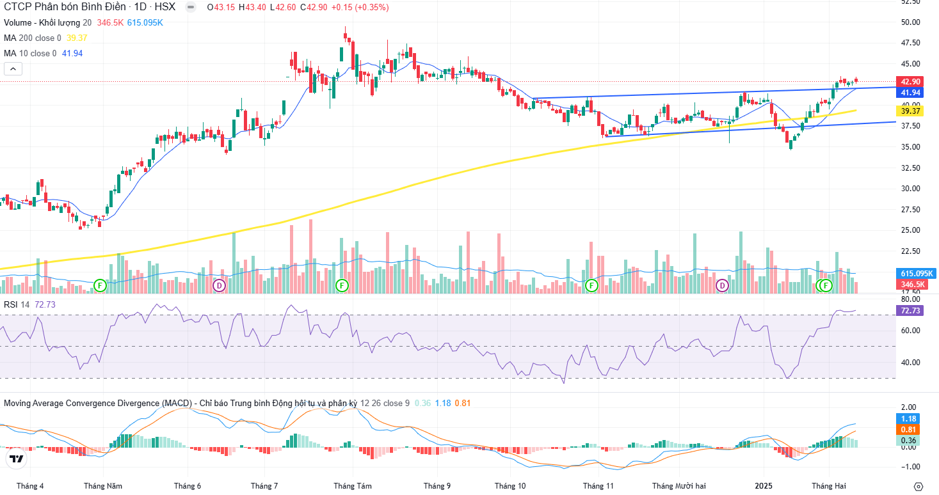Click the 27.50 price scale value

click(910, 210)
